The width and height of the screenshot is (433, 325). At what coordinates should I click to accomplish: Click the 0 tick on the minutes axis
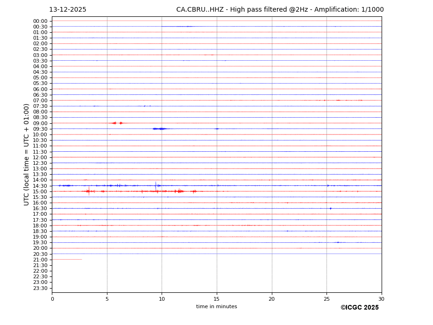tap(52, 299)
